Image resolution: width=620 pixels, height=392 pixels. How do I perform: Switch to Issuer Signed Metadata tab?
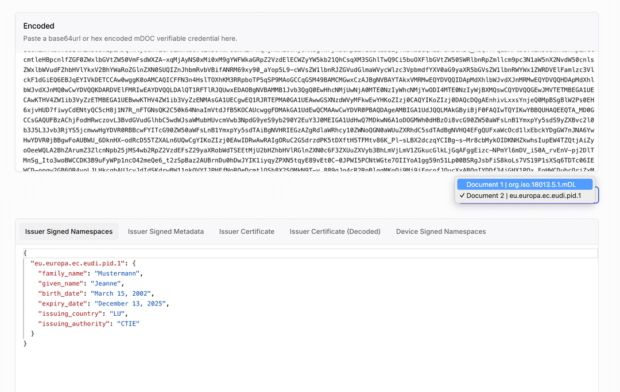tap(166, 232)
